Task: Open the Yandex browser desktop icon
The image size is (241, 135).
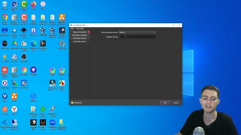Action: [x=14, y=111]
